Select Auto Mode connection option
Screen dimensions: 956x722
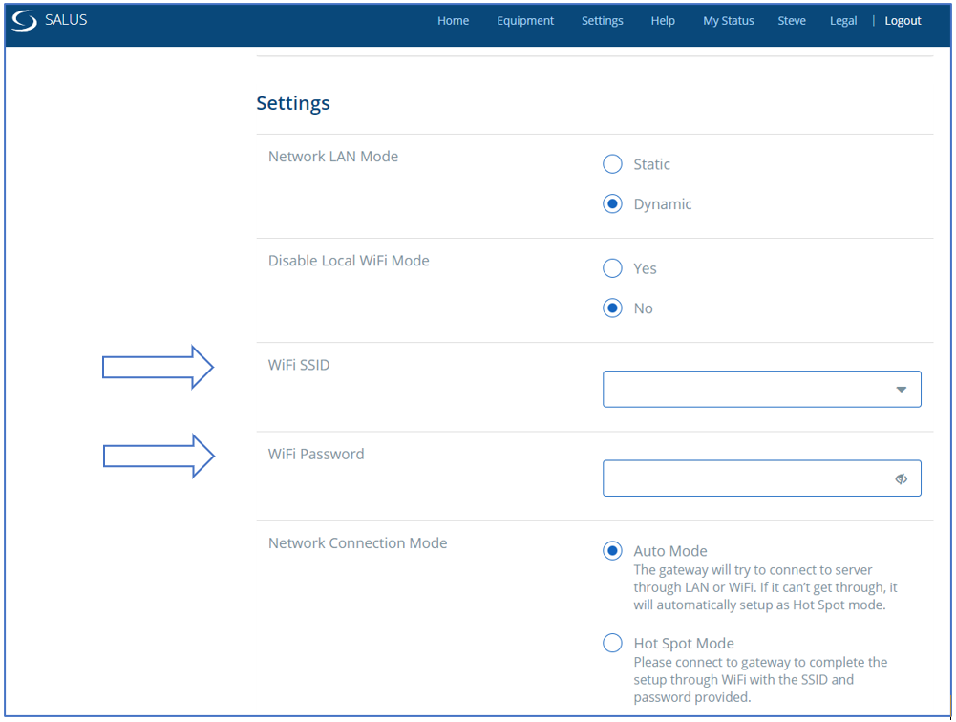[x=612, y=551]
